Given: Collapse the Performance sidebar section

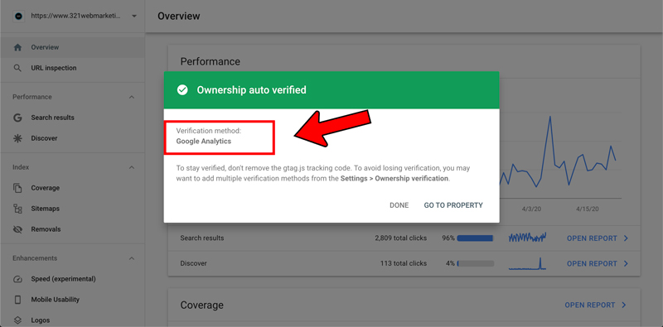Looking at the screenshot, I should point(132,97).
